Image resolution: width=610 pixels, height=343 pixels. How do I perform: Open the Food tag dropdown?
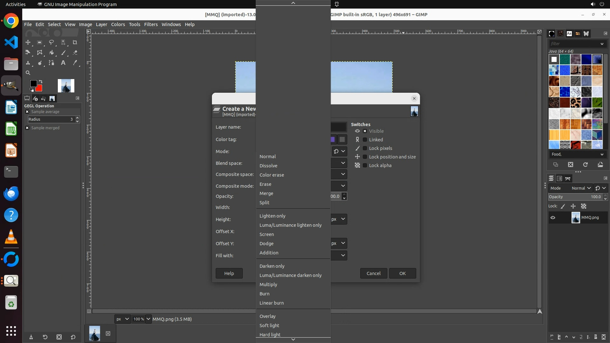click(602, 154)
